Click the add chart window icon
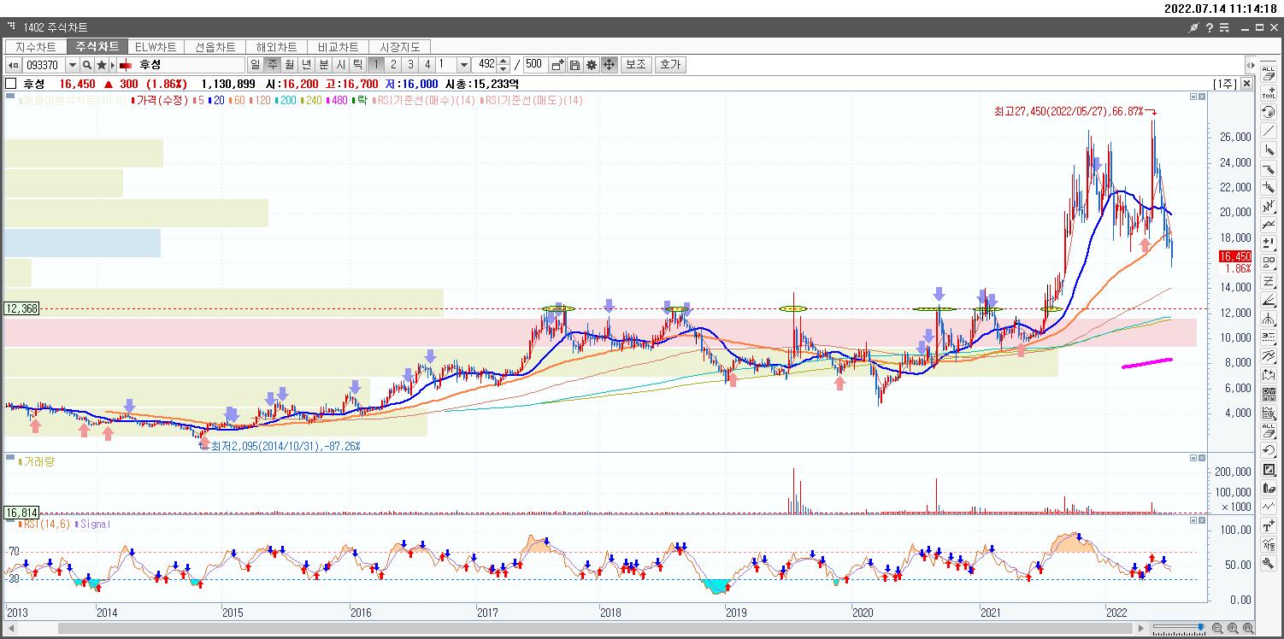Viewport: 1284px width, 639px height. click(x=557, y=65)
